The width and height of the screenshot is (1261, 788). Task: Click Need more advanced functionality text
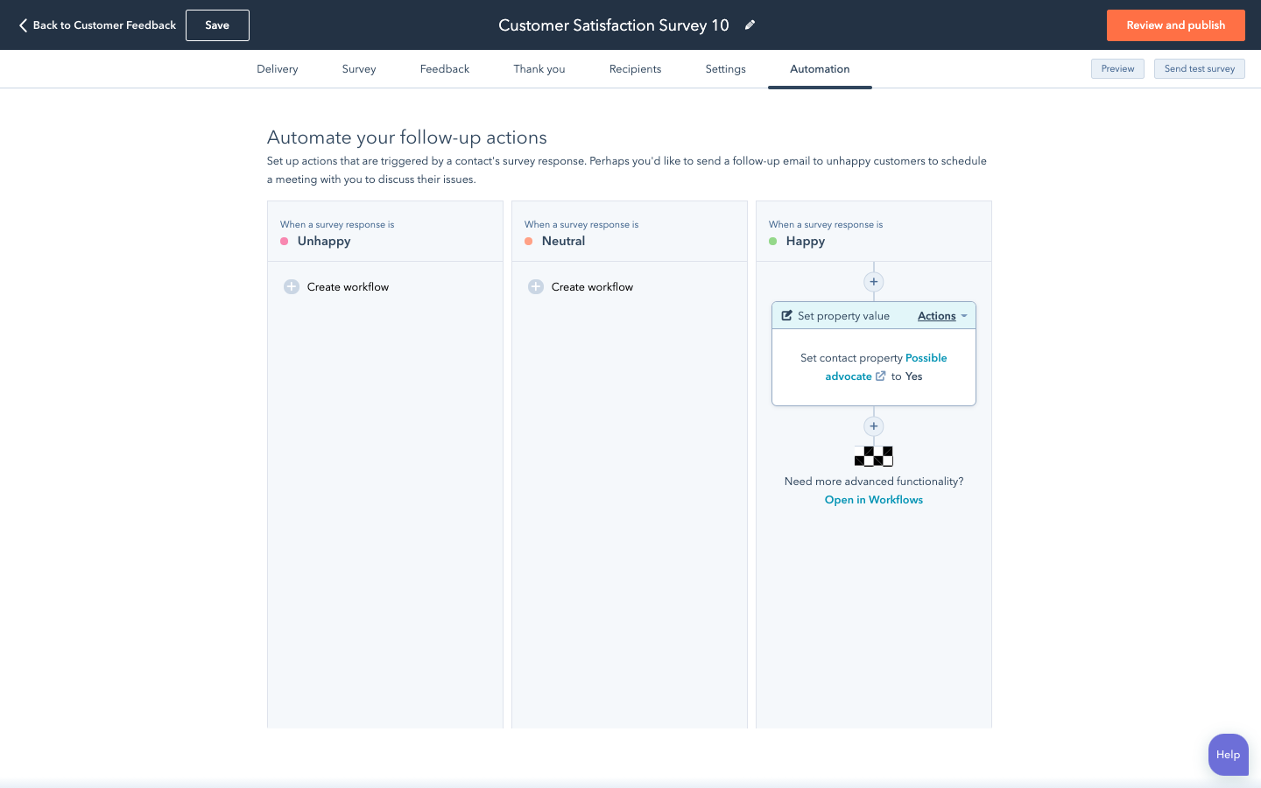click(x=874, y=482)
